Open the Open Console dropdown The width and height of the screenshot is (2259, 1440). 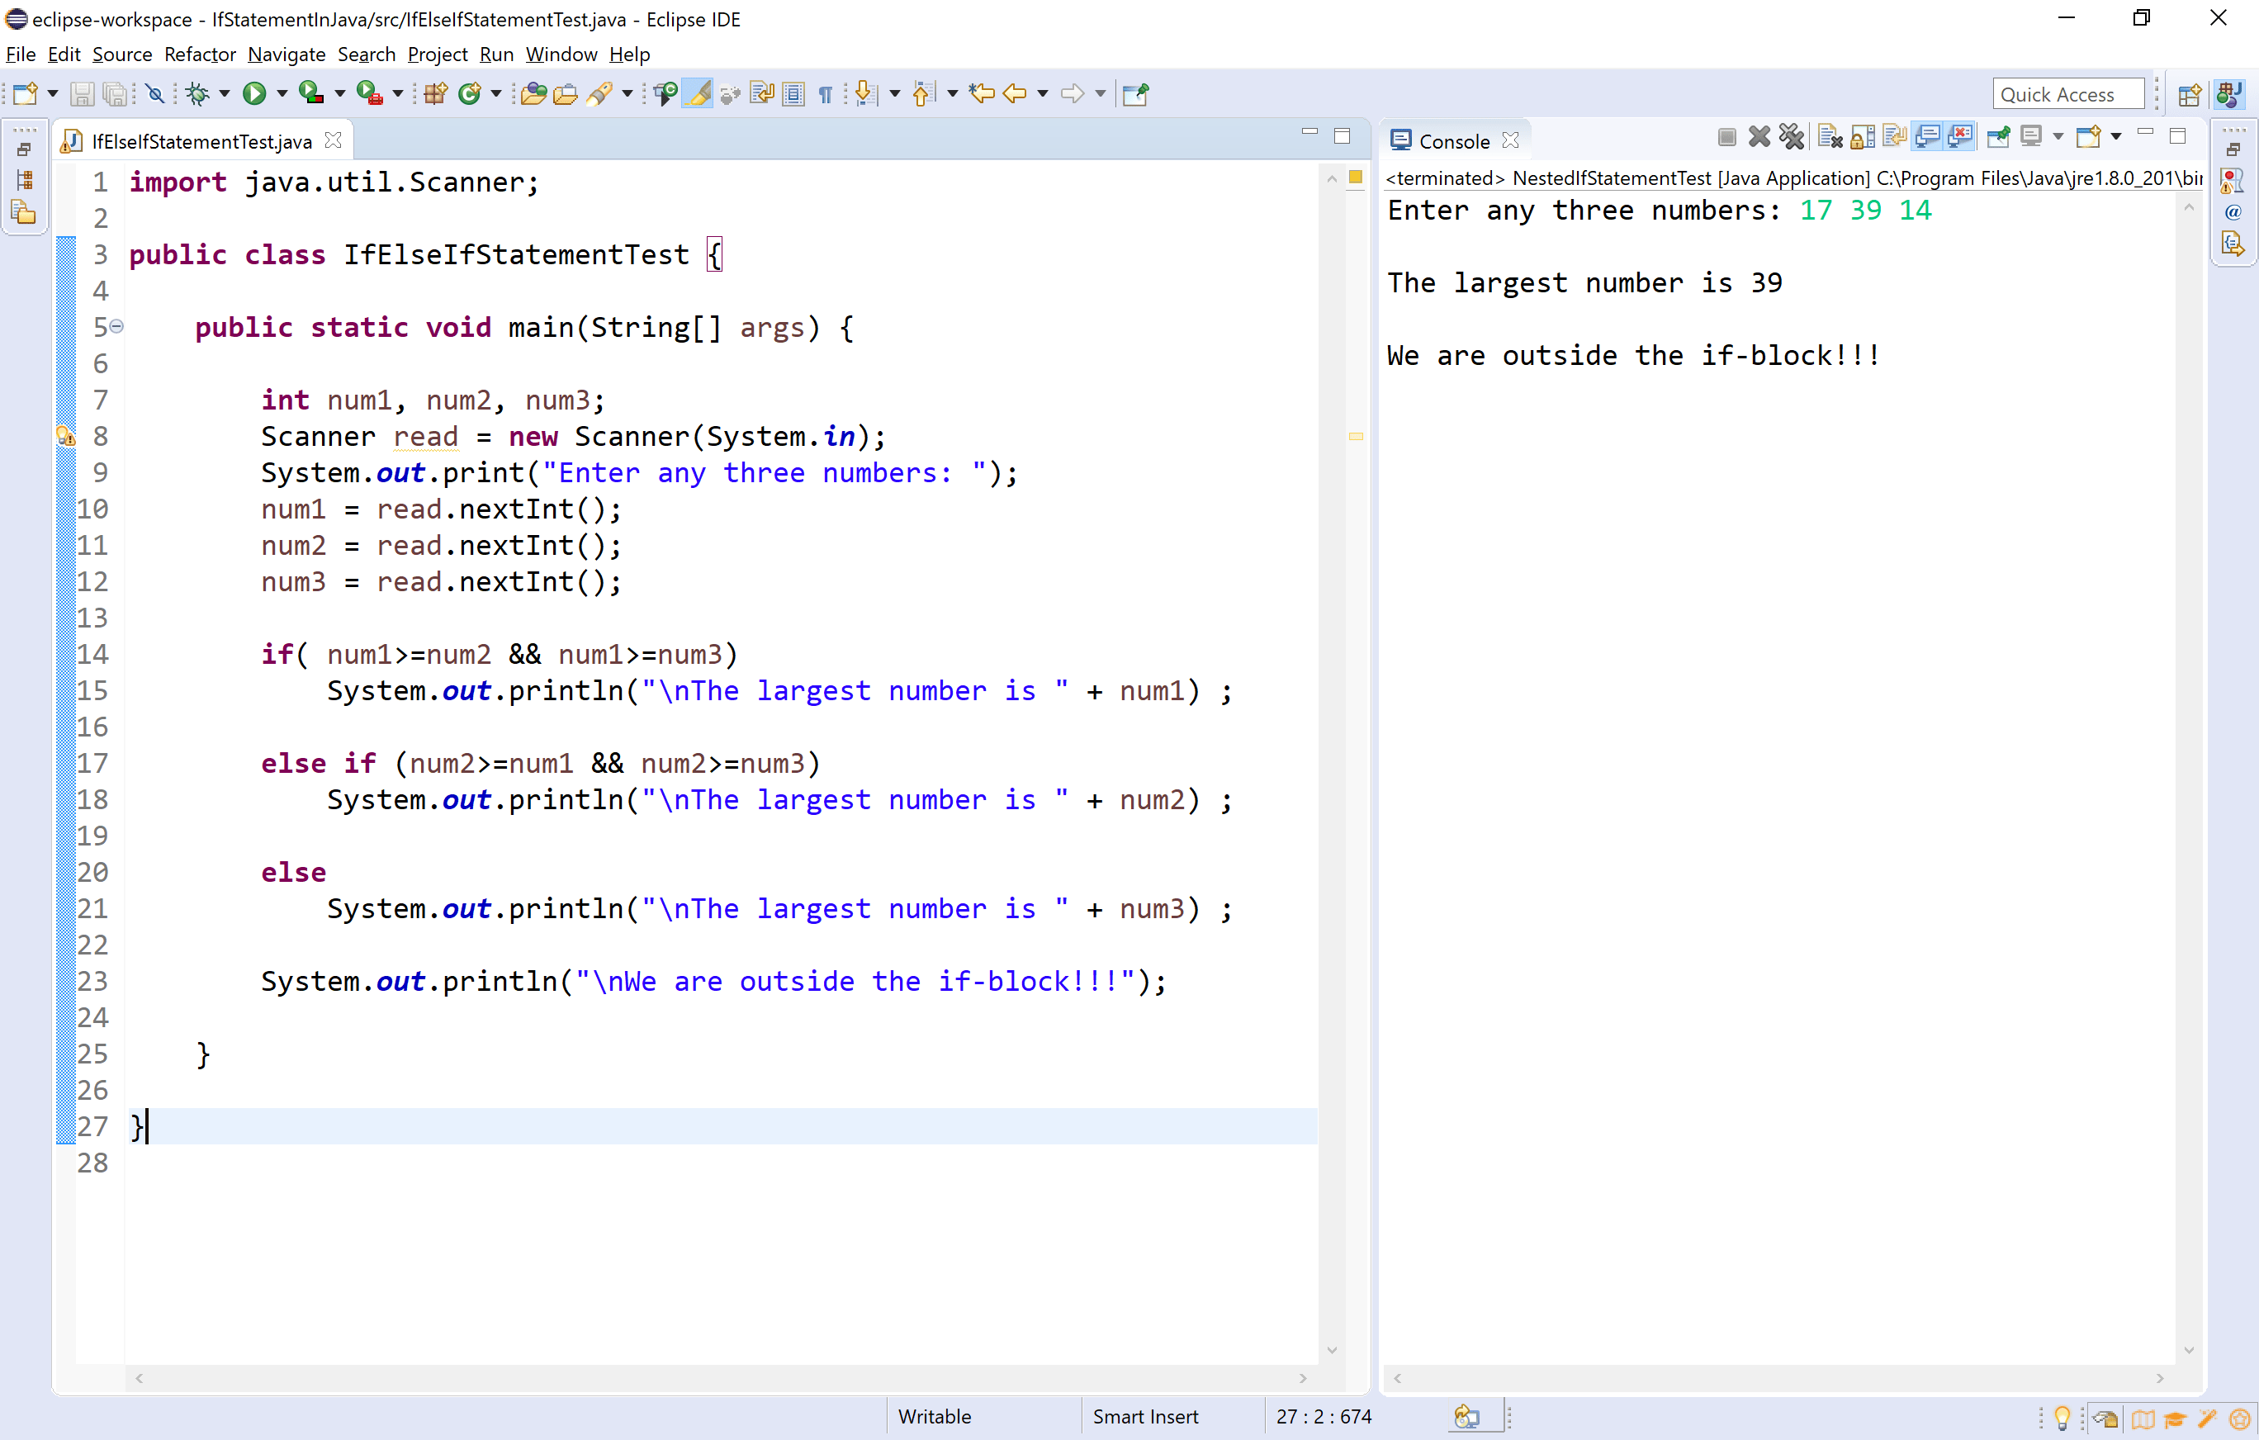coord(2117,136)
